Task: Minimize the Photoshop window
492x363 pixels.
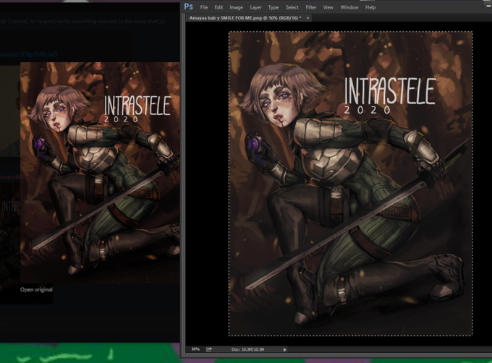Action: point(487,5)
